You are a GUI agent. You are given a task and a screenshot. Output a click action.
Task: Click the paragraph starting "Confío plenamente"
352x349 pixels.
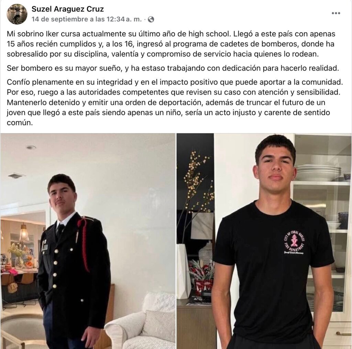coord(175,102)
